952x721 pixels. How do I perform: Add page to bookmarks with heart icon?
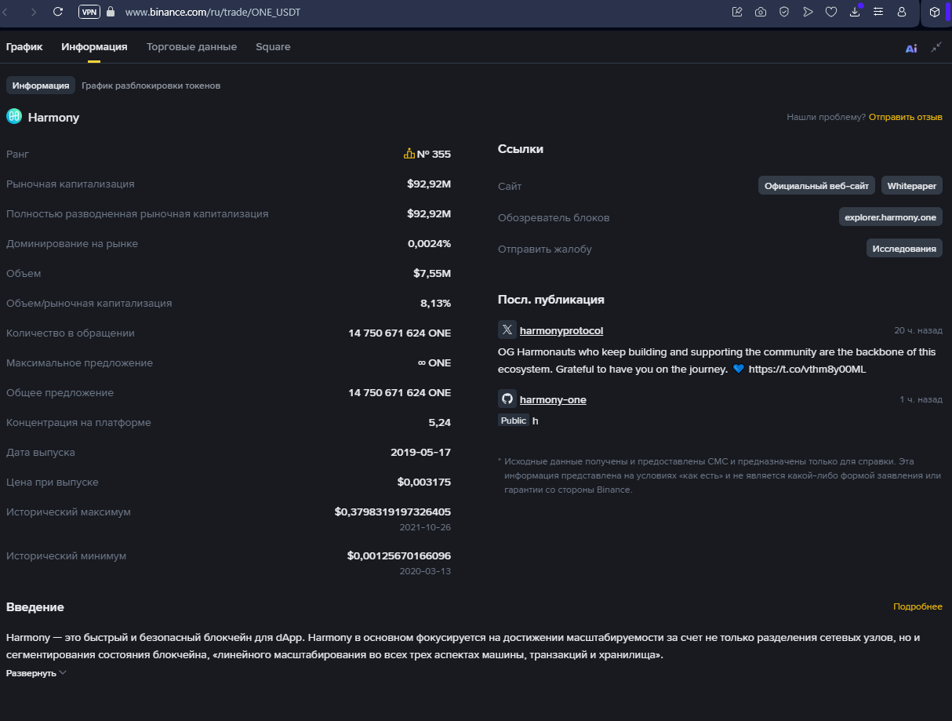click(831, 12)
